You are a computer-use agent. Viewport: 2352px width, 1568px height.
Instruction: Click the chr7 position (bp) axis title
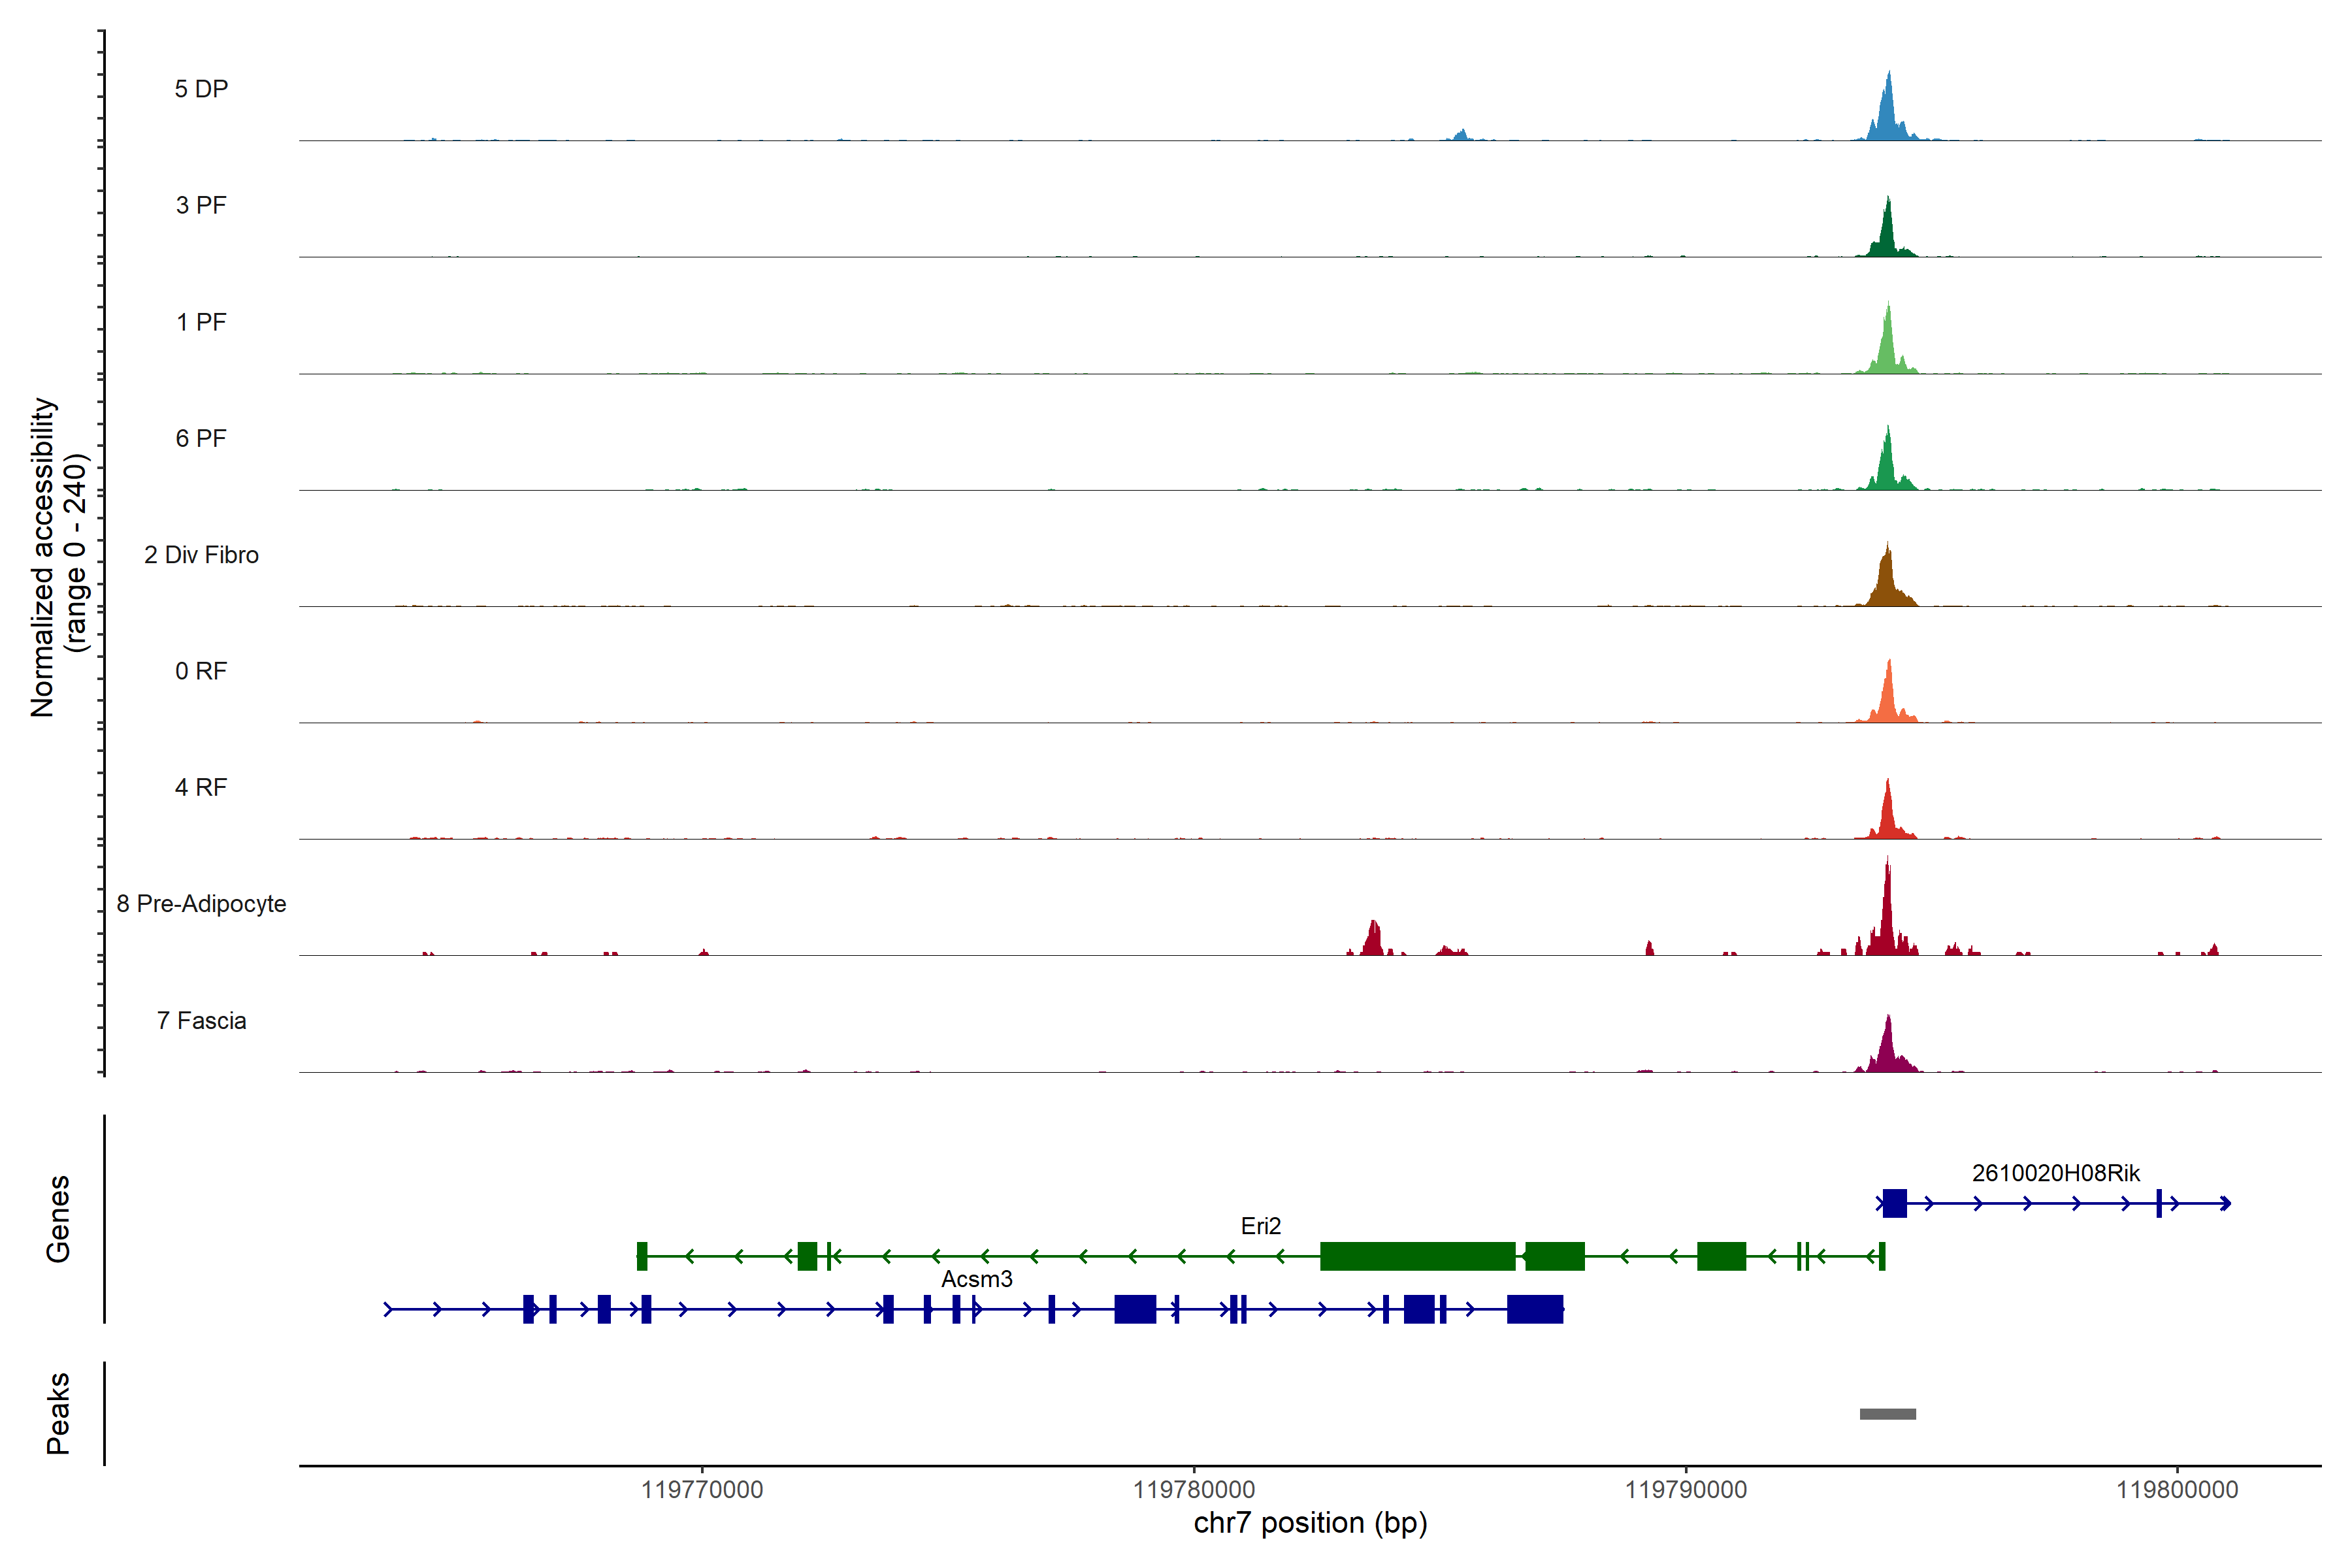tap(1310, 1522)
